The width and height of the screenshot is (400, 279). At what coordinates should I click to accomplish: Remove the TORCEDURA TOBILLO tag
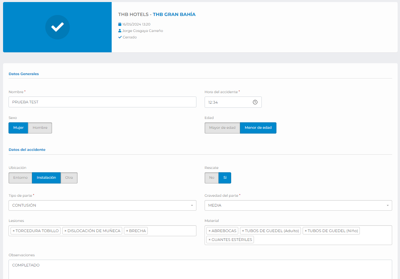pyautogui.click(x=14, y=231)
